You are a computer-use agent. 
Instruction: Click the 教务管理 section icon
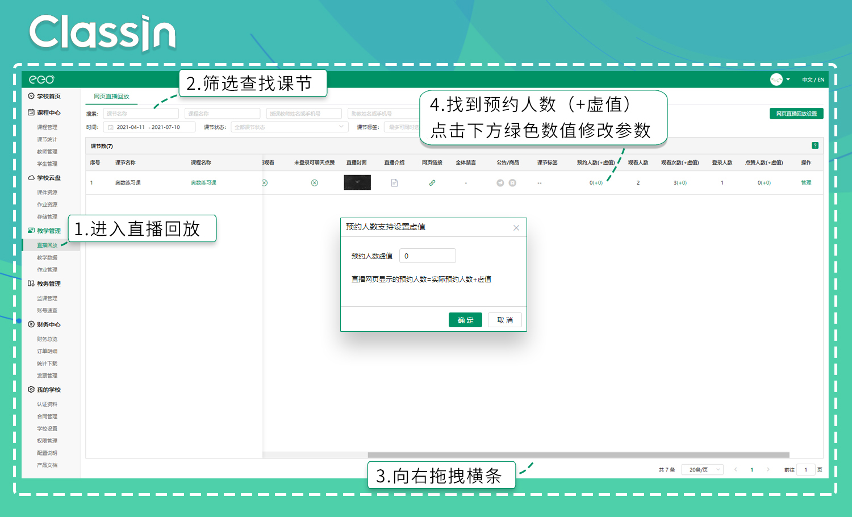tap(31, 283)
